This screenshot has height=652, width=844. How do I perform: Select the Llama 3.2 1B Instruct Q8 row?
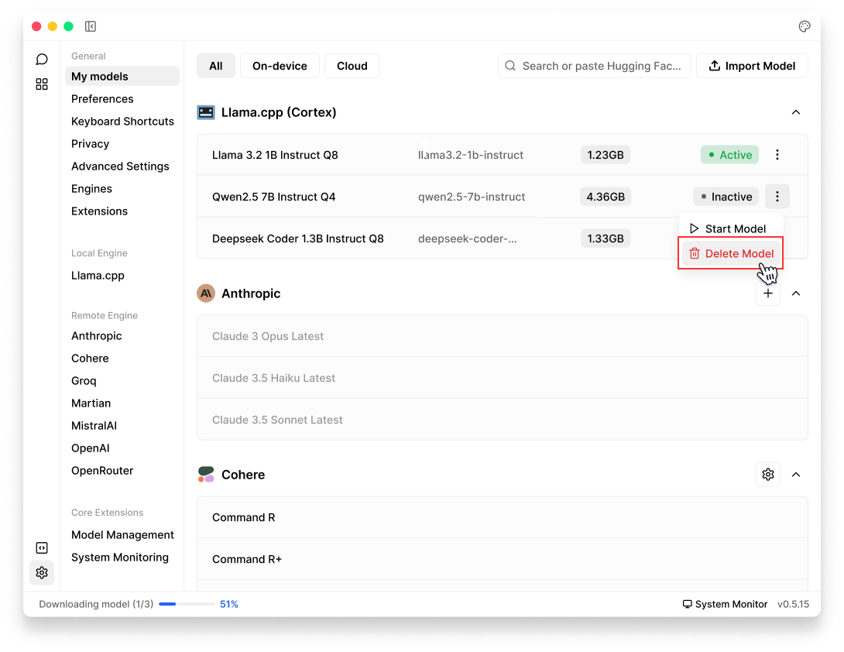(x=503, y=155)
